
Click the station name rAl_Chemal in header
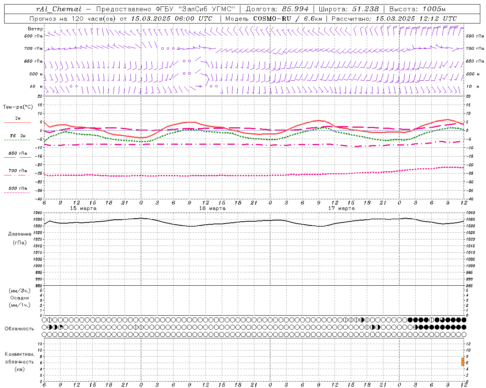click(59, 9)
